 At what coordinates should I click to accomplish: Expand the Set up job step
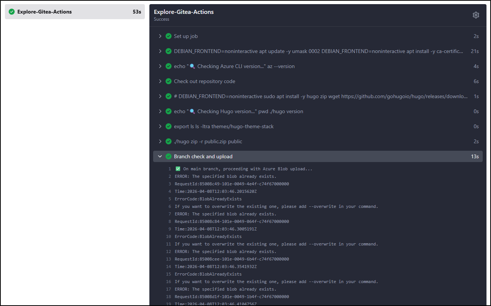[x=160, y=36]
